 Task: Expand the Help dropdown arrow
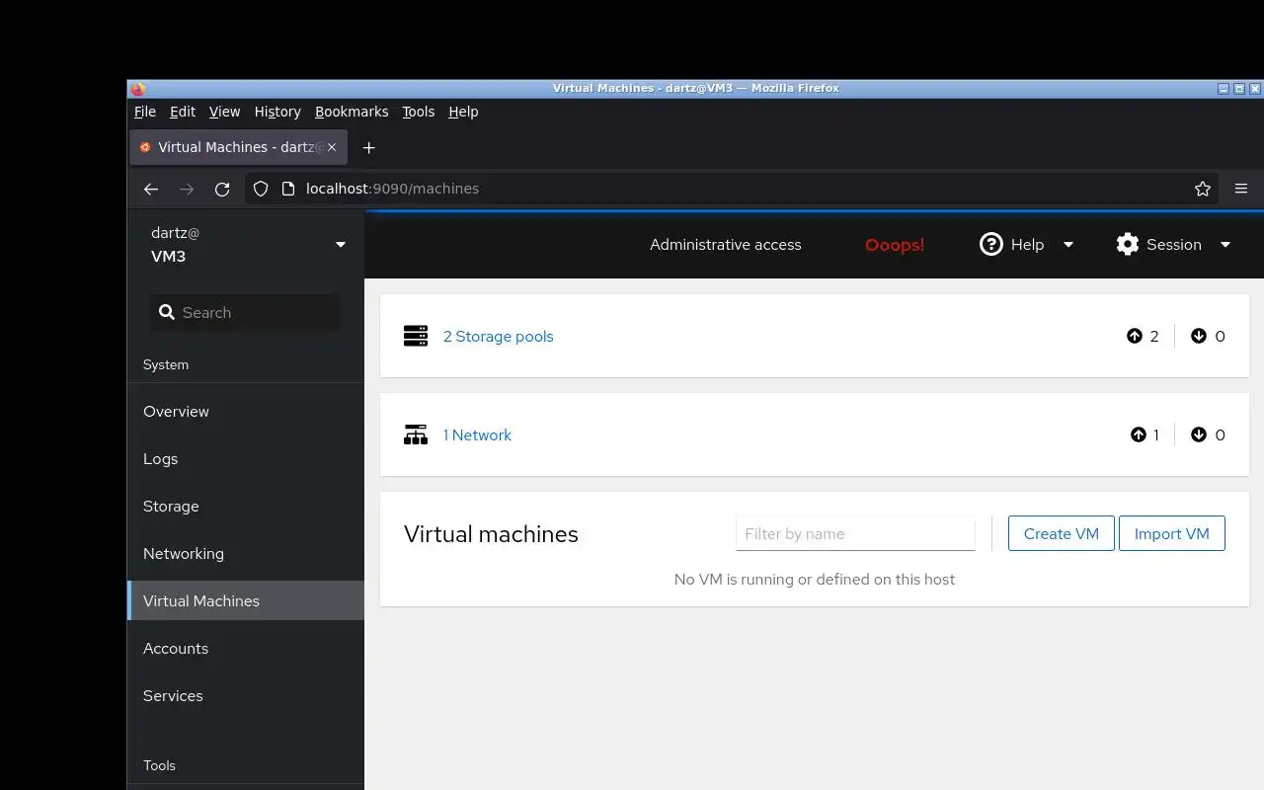(x=1067, y=245)
